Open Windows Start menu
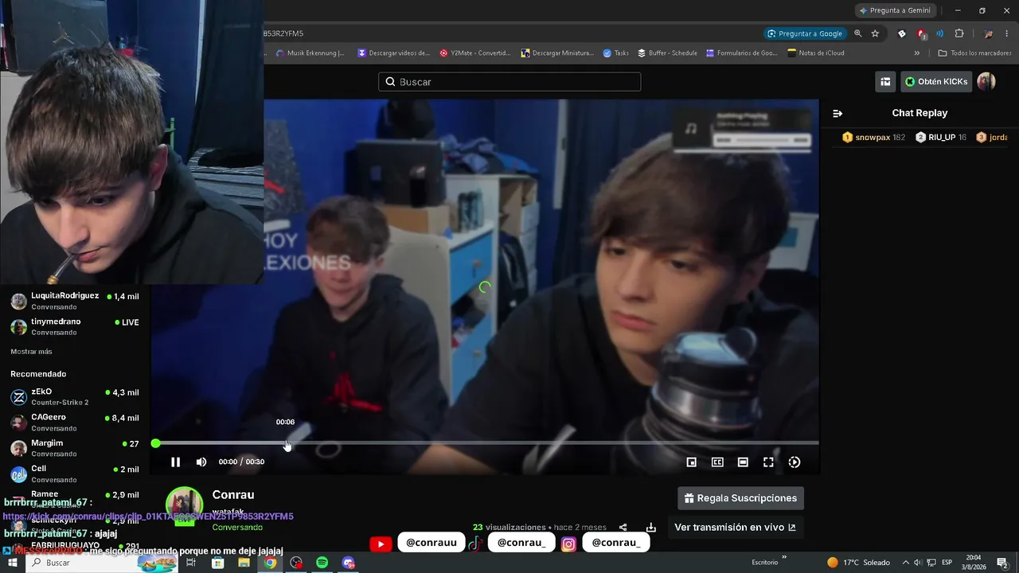Screen dimensions: 1019x573 tap(13, 563)
